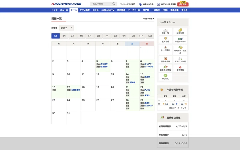
Task: Open the 今週のWIN5 icon
Action: click(x=180, y=40)
